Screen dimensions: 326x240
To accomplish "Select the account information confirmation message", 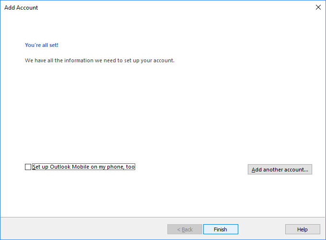I will pos(99,61).
